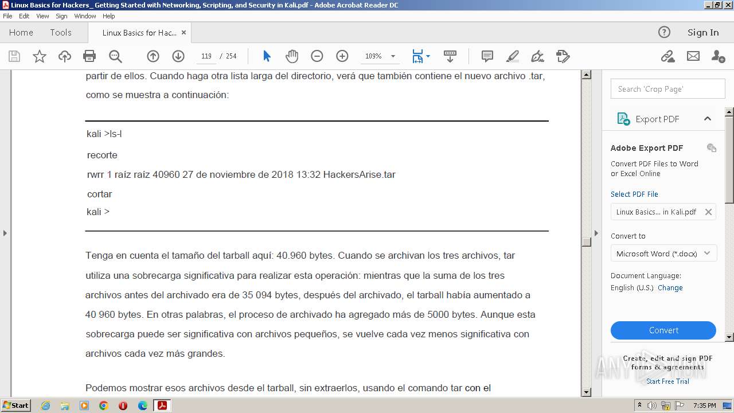Click the document scrollbar up arrow

[586, 75]
